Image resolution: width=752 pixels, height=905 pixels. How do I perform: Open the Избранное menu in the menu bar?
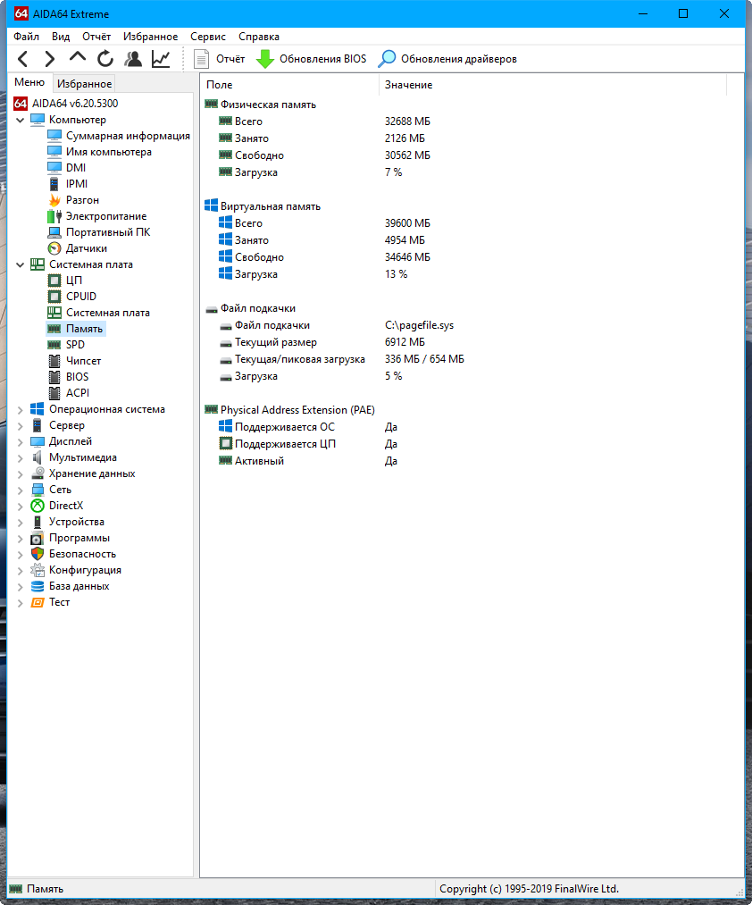[x=151, y=37]
